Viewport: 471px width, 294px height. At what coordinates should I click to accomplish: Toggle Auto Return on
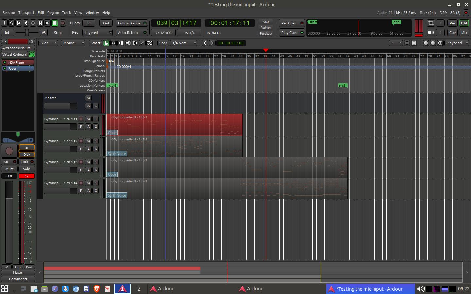(x=132, y=33)
